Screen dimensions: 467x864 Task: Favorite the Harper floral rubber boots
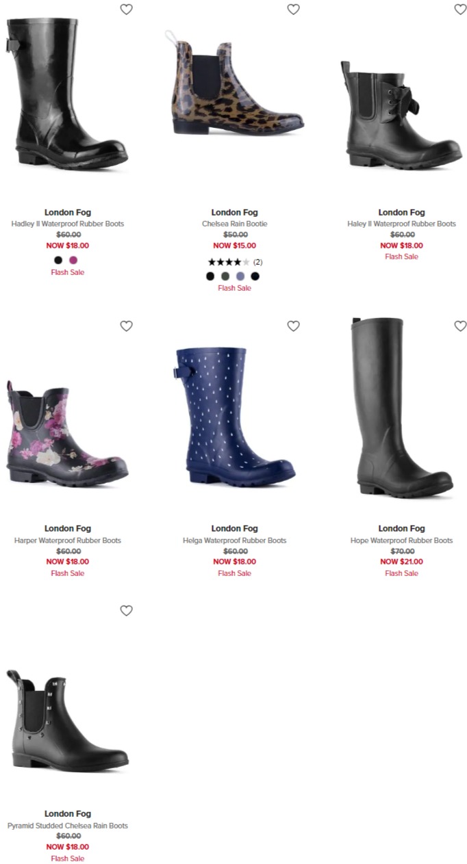[x=126, y=326]
